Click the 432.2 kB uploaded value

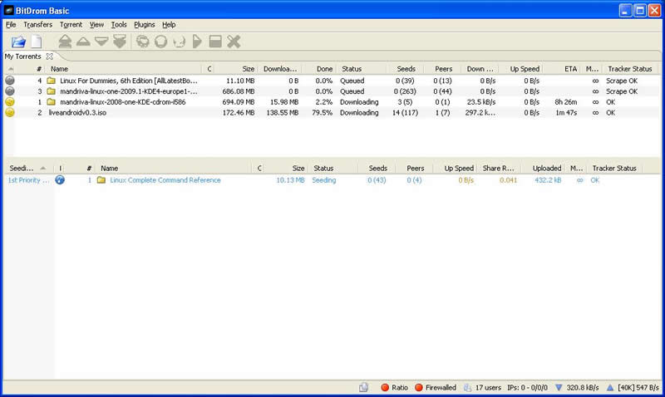click(548, 180)
